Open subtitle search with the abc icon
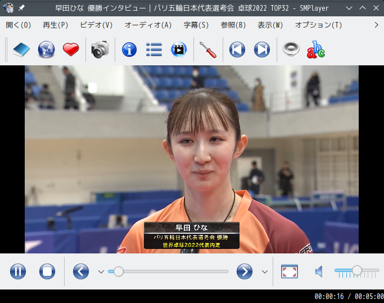This screenshot has height=303, width=384. [316, 50]
